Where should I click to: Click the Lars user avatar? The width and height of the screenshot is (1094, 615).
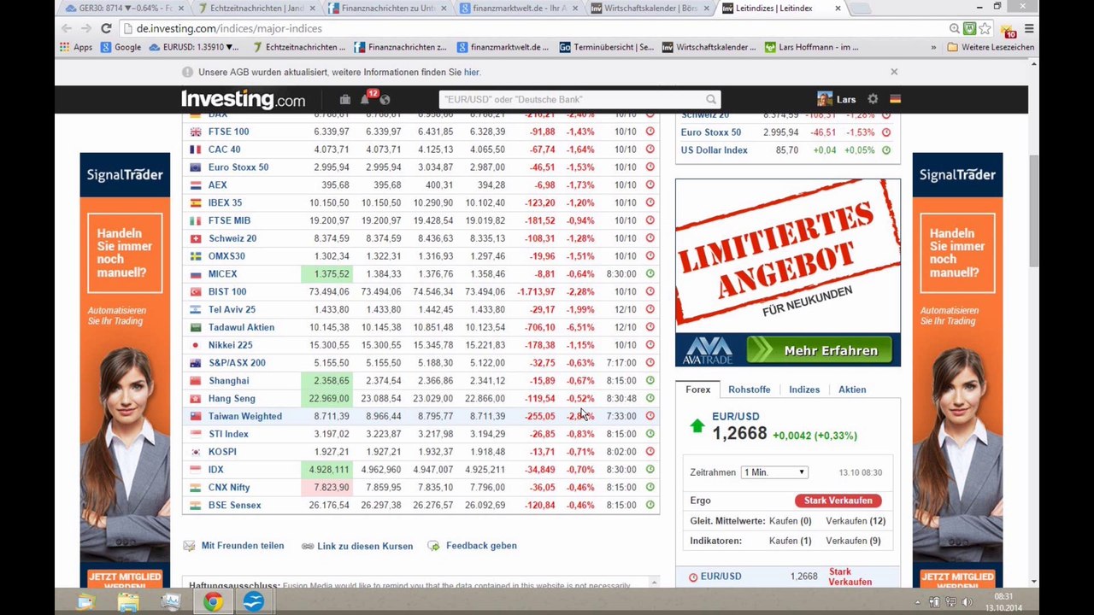824,99
